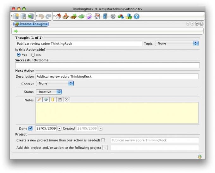Image resolution: width=215 pixels, height=173 pixels.
Task: Click the status icon in bottom right corner
Action: (x=200, y=157)
